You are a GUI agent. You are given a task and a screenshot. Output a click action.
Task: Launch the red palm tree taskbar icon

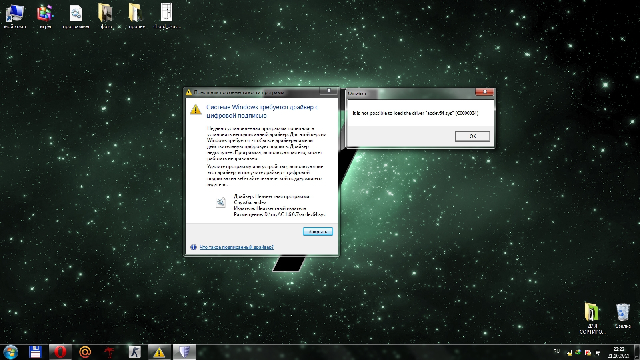pos(110,352)
